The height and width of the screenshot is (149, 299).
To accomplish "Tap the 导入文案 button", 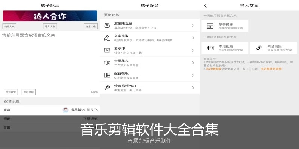I will [x=50, y=26].
